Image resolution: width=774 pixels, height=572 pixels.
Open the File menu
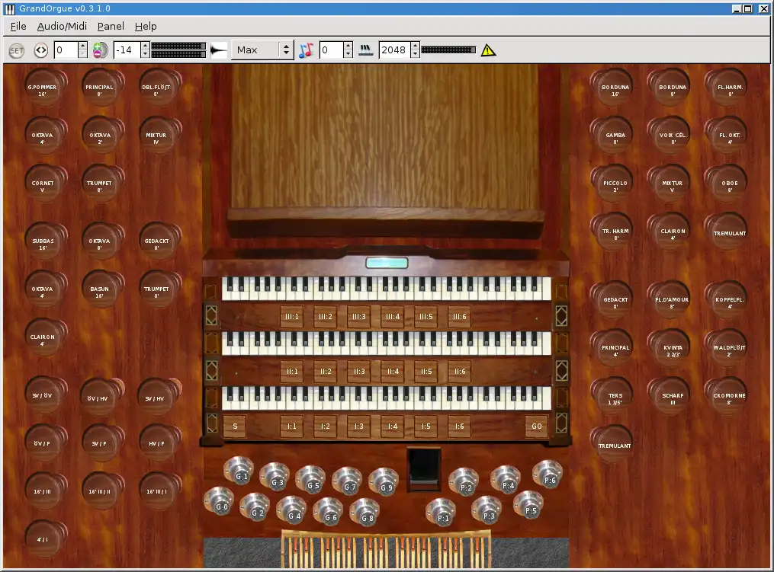point(18,27)
